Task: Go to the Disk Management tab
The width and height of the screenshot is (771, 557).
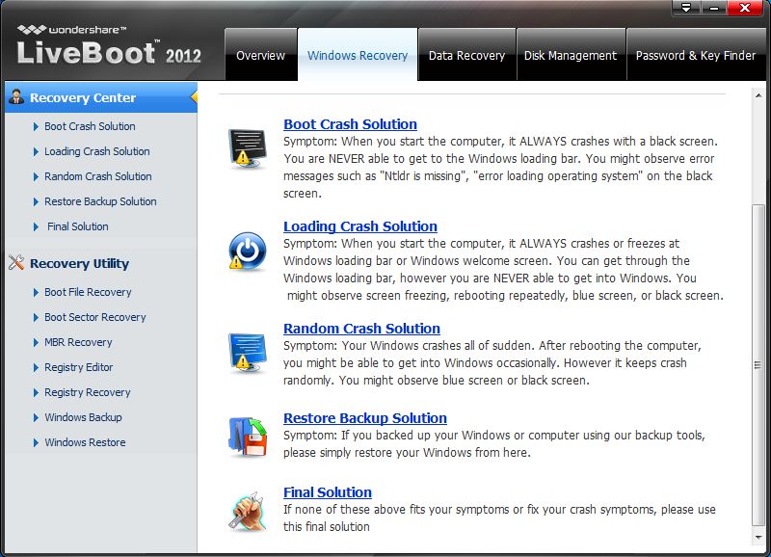Action: [571, 55]
